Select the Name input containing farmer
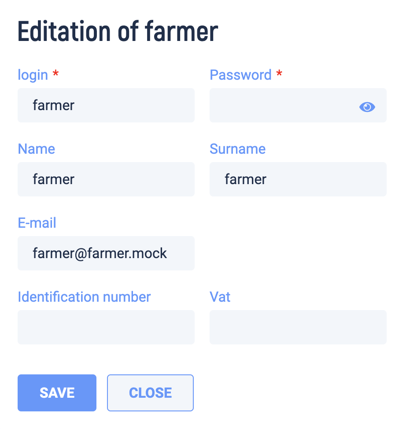 tap(106, 179)
